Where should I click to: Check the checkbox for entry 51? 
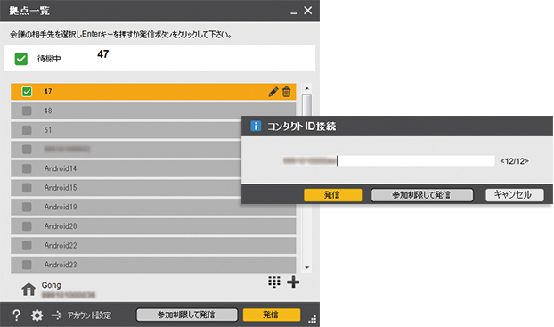point(27,130)
